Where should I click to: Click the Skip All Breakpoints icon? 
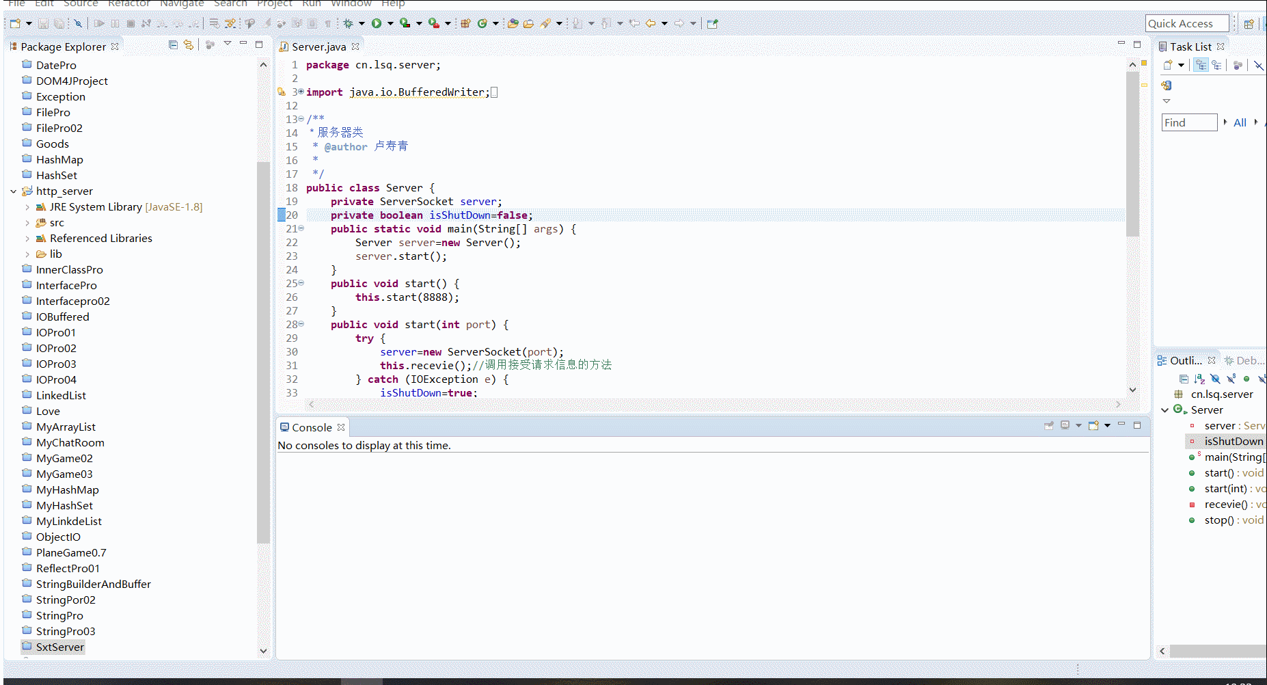(x=78, y=23)
